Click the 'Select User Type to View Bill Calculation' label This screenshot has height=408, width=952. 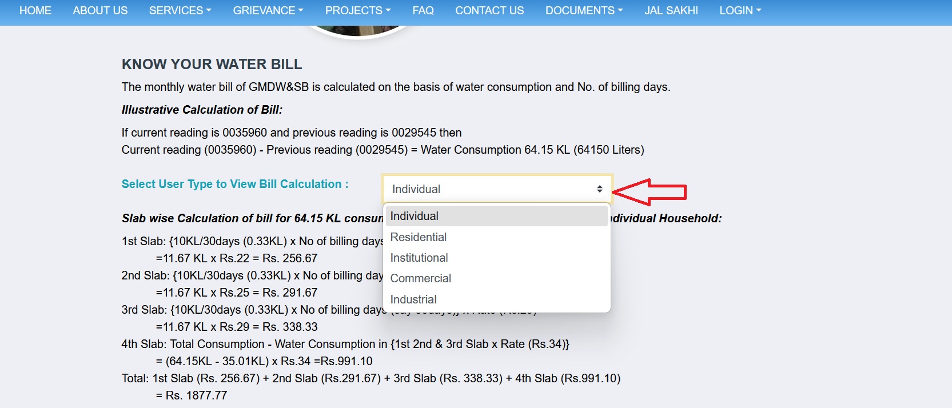pyautogui.click(x=234, y=184)
